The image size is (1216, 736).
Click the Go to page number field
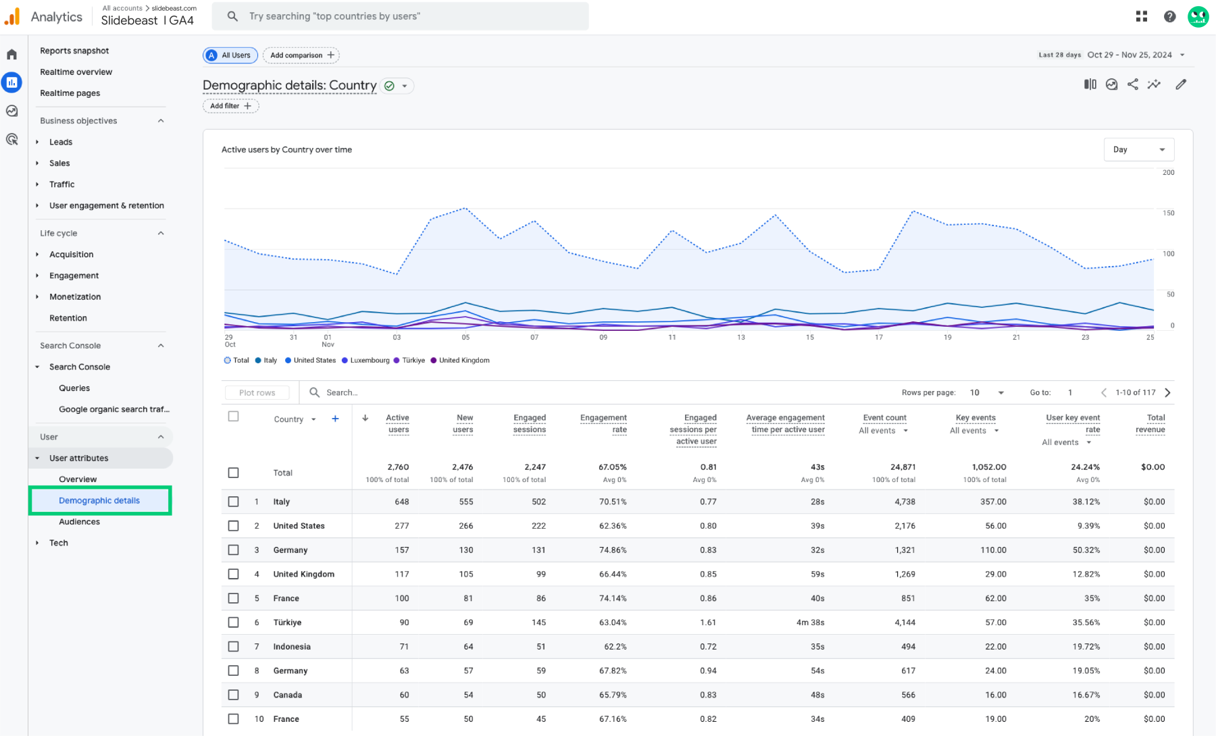(x=1071, y=392)
